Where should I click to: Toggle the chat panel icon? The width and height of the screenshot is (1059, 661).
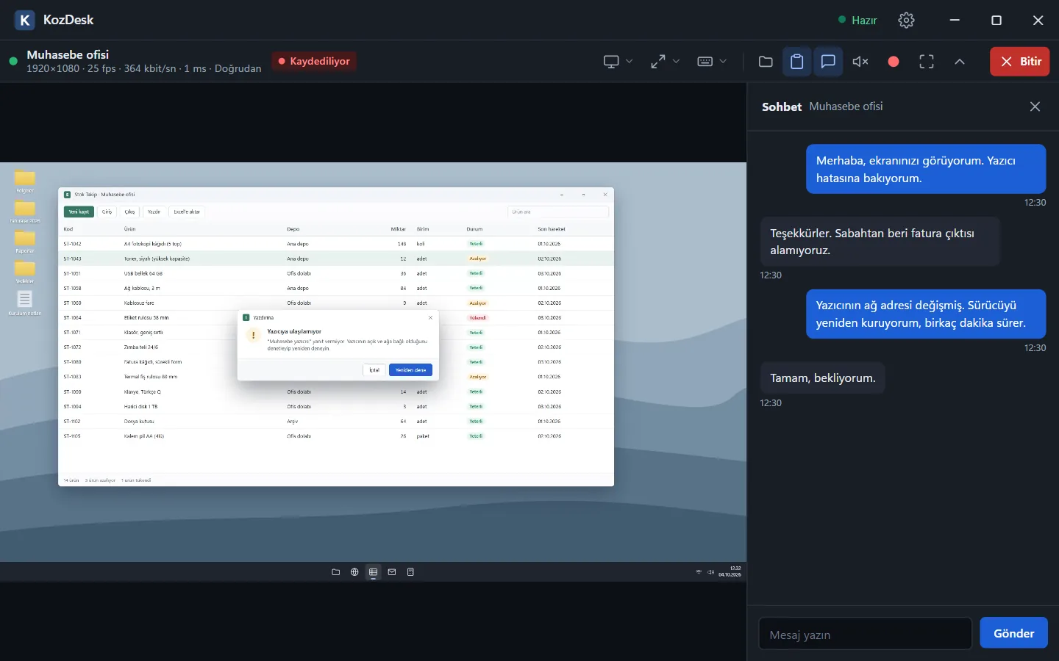828,62
